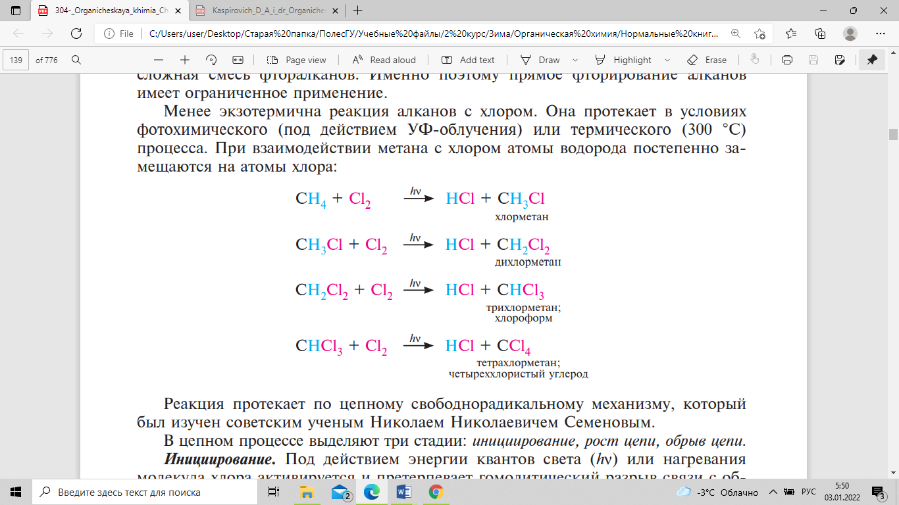Click the 'of 776' page count text

point(47,60)
